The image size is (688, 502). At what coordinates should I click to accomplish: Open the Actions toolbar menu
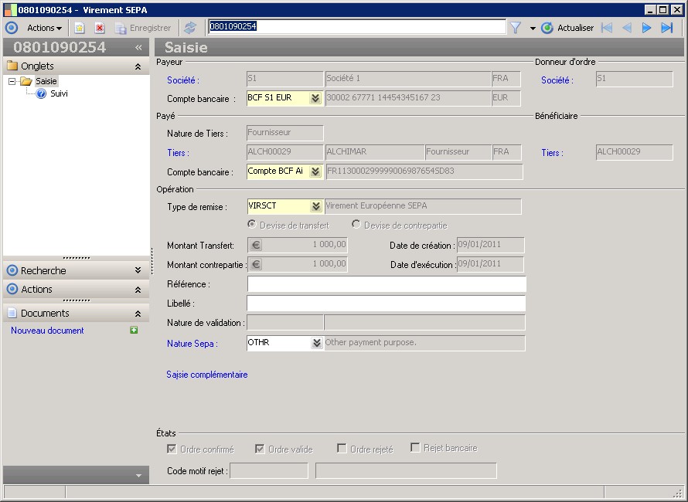(44, 28)
